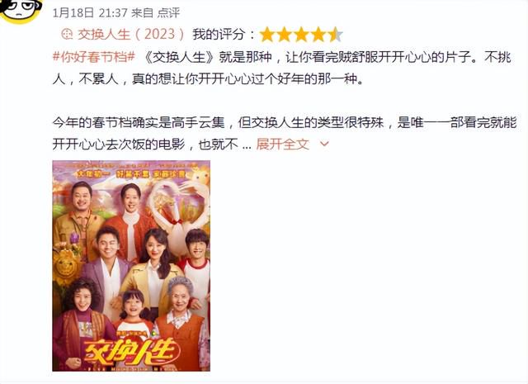The width and height of the screenshot is (528, 384).
Task: Open the #你好春节档# hashtag topic
Action: tap(94, 57)
